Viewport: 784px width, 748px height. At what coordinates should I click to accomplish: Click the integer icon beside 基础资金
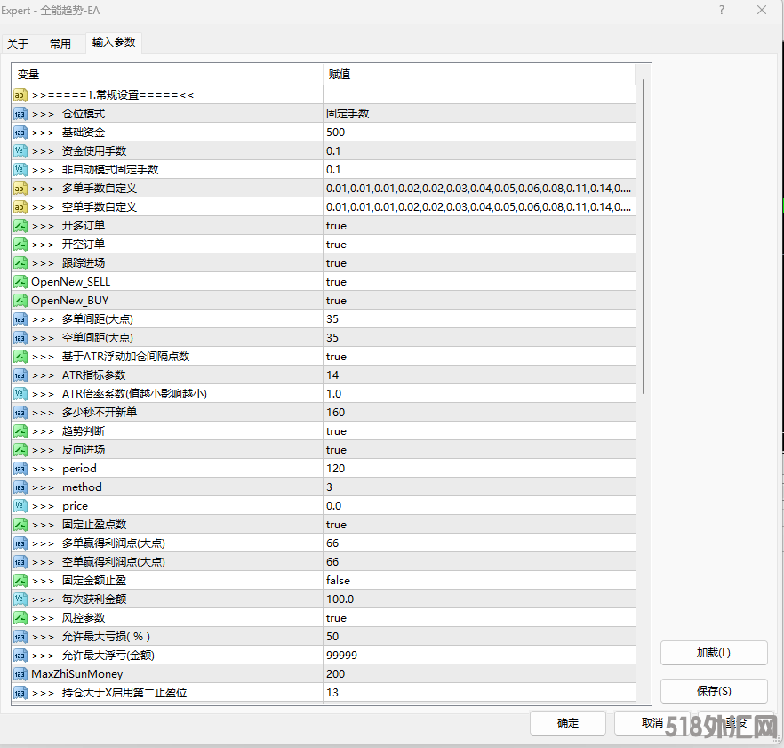pos(20,133)
